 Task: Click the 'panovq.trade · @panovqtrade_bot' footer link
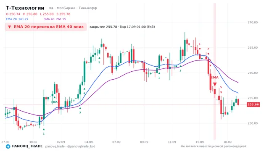click(70, 146)
